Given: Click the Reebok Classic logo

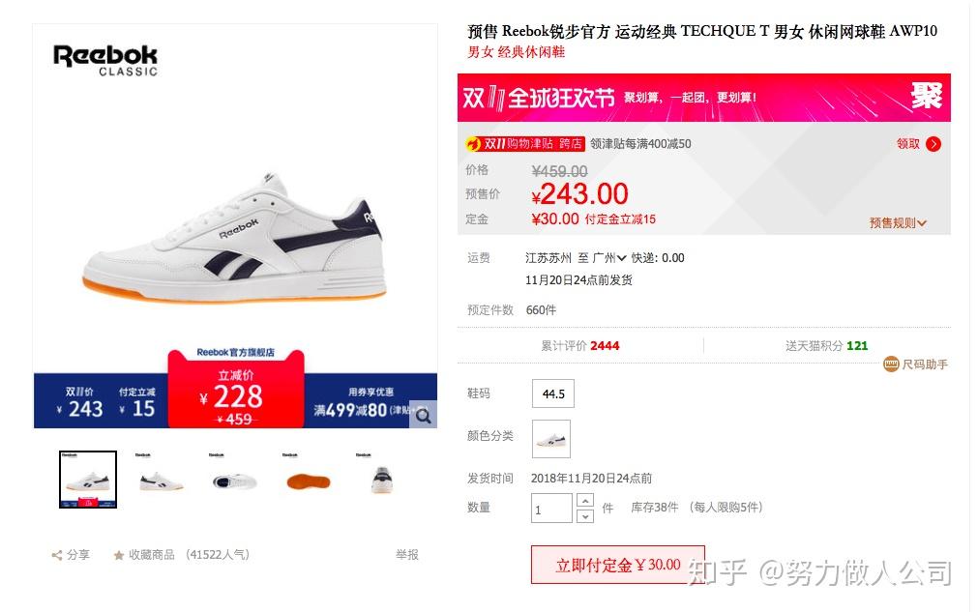Looking at the screenshot, I should [x=105, y=61].
